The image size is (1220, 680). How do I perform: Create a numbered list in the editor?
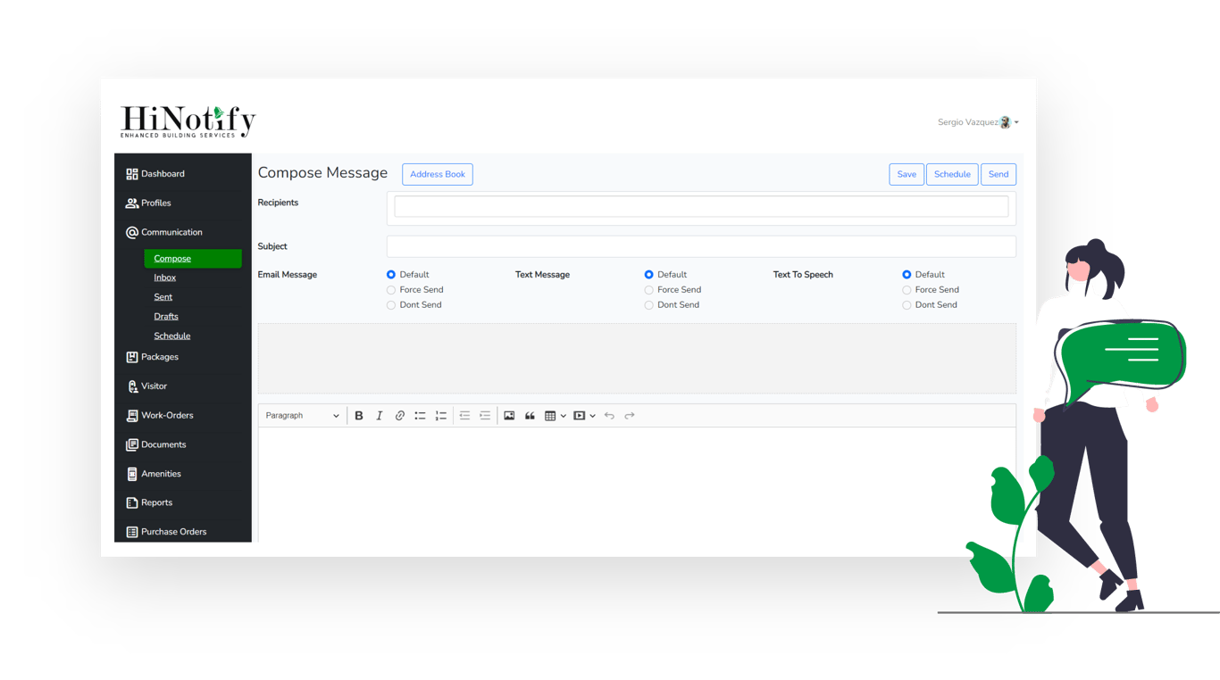[x=441, y=416]
